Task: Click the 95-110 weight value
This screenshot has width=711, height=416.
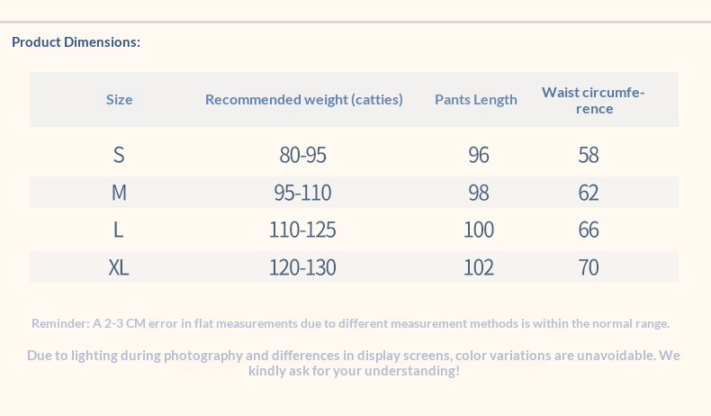Action: [x=302, y=193]
